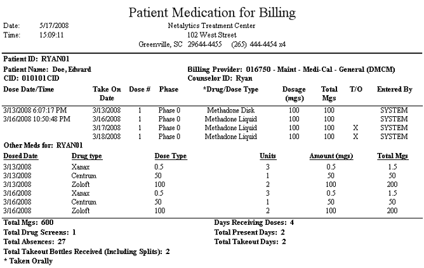
Task: Click the Units column header
Action: (x=268, y=156)
